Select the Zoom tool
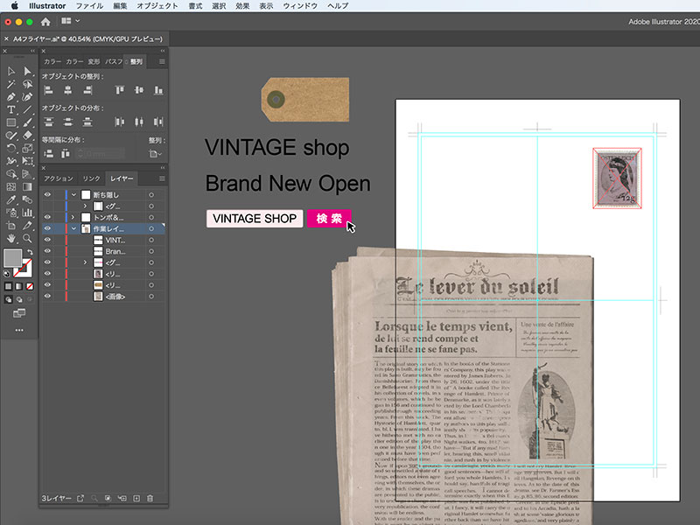The image size is (700, 525). point(28,238)
